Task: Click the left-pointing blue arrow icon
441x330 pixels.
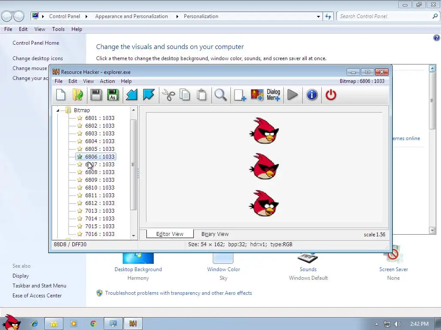Action: pos(131,95)
